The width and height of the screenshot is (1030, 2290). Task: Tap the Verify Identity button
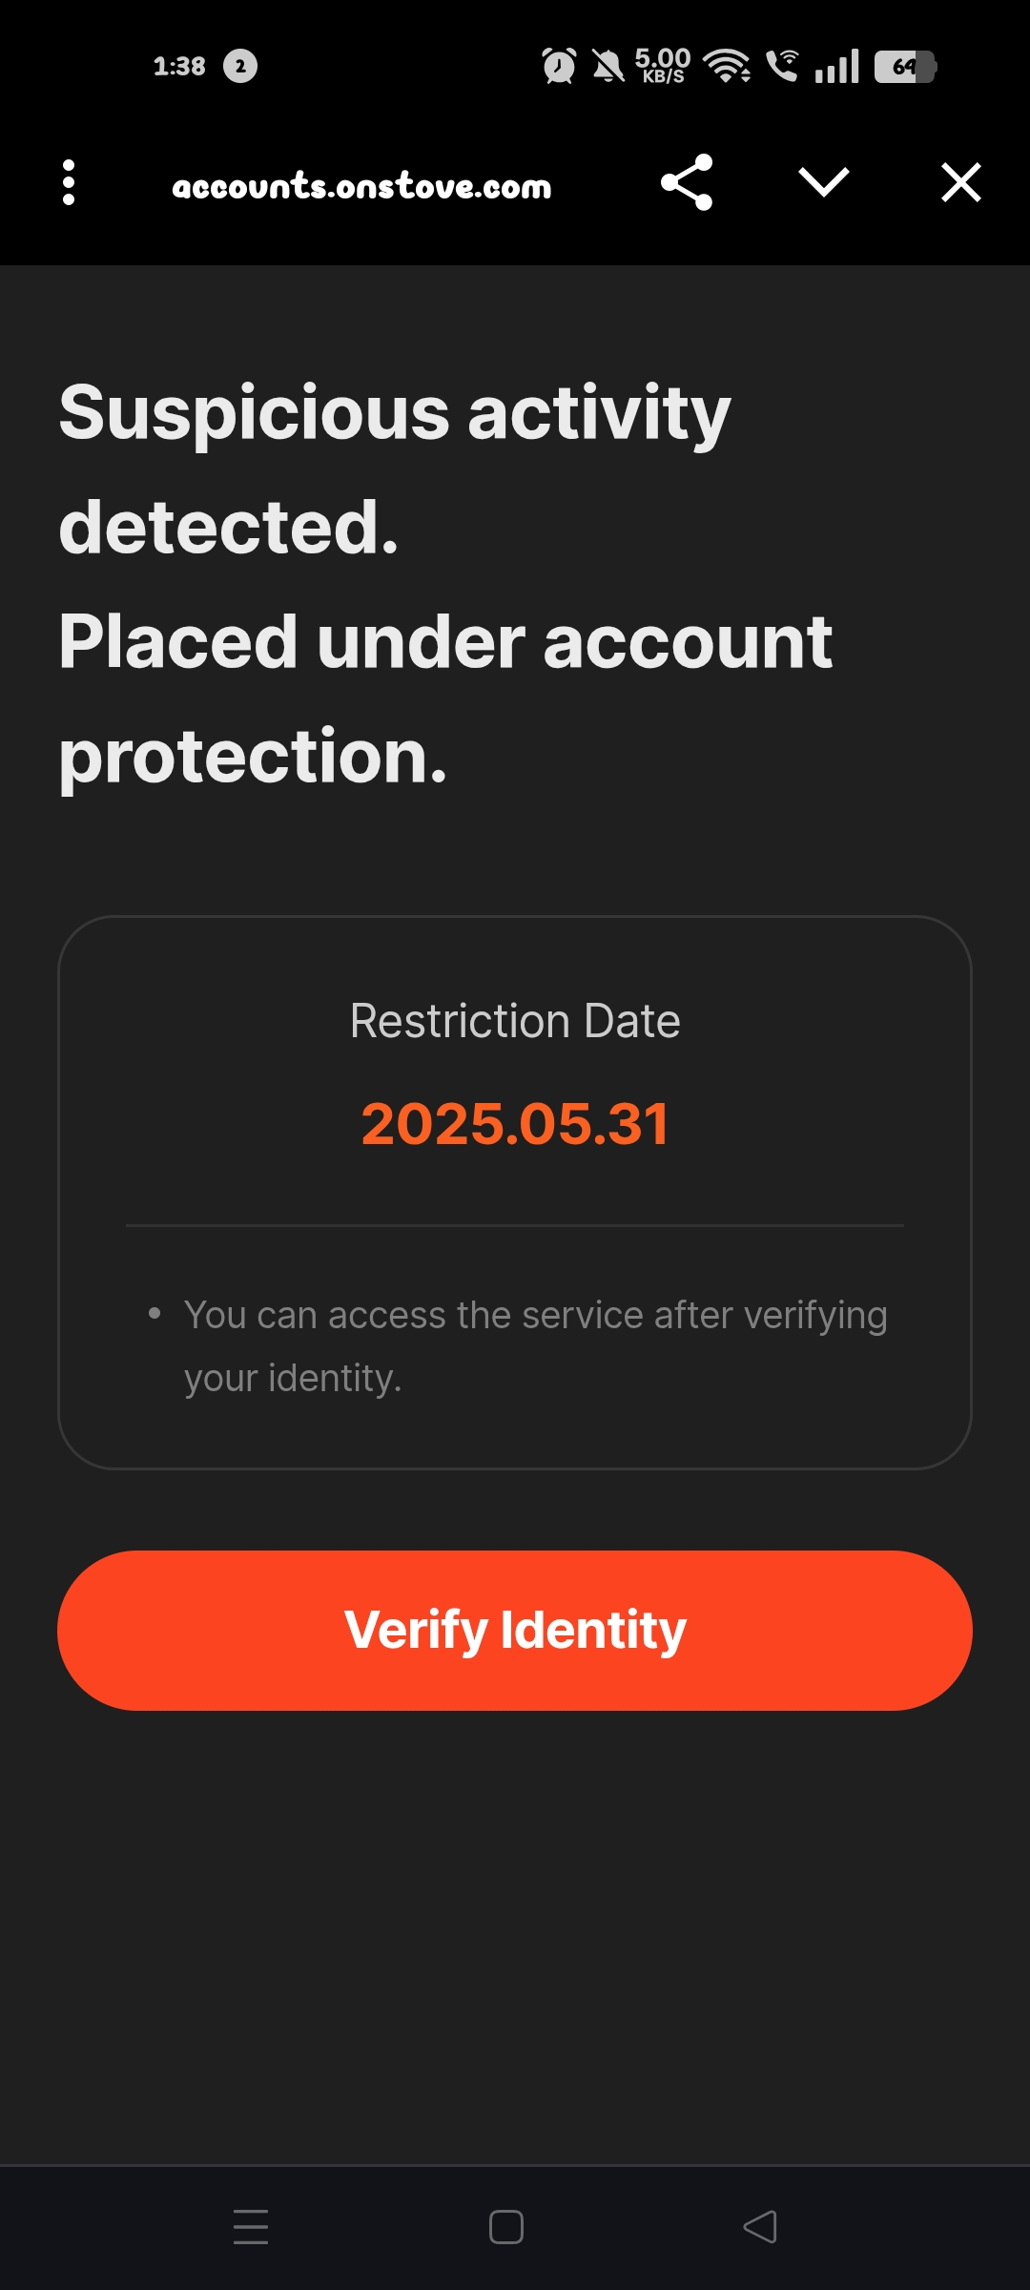coord(515,1630)
